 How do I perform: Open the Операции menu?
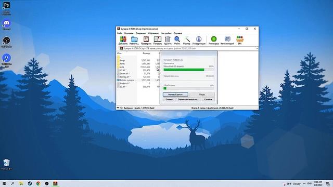(x=140, y=33)
